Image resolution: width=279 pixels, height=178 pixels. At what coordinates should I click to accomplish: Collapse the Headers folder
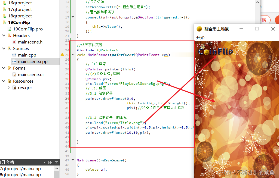tap(4, 36)
